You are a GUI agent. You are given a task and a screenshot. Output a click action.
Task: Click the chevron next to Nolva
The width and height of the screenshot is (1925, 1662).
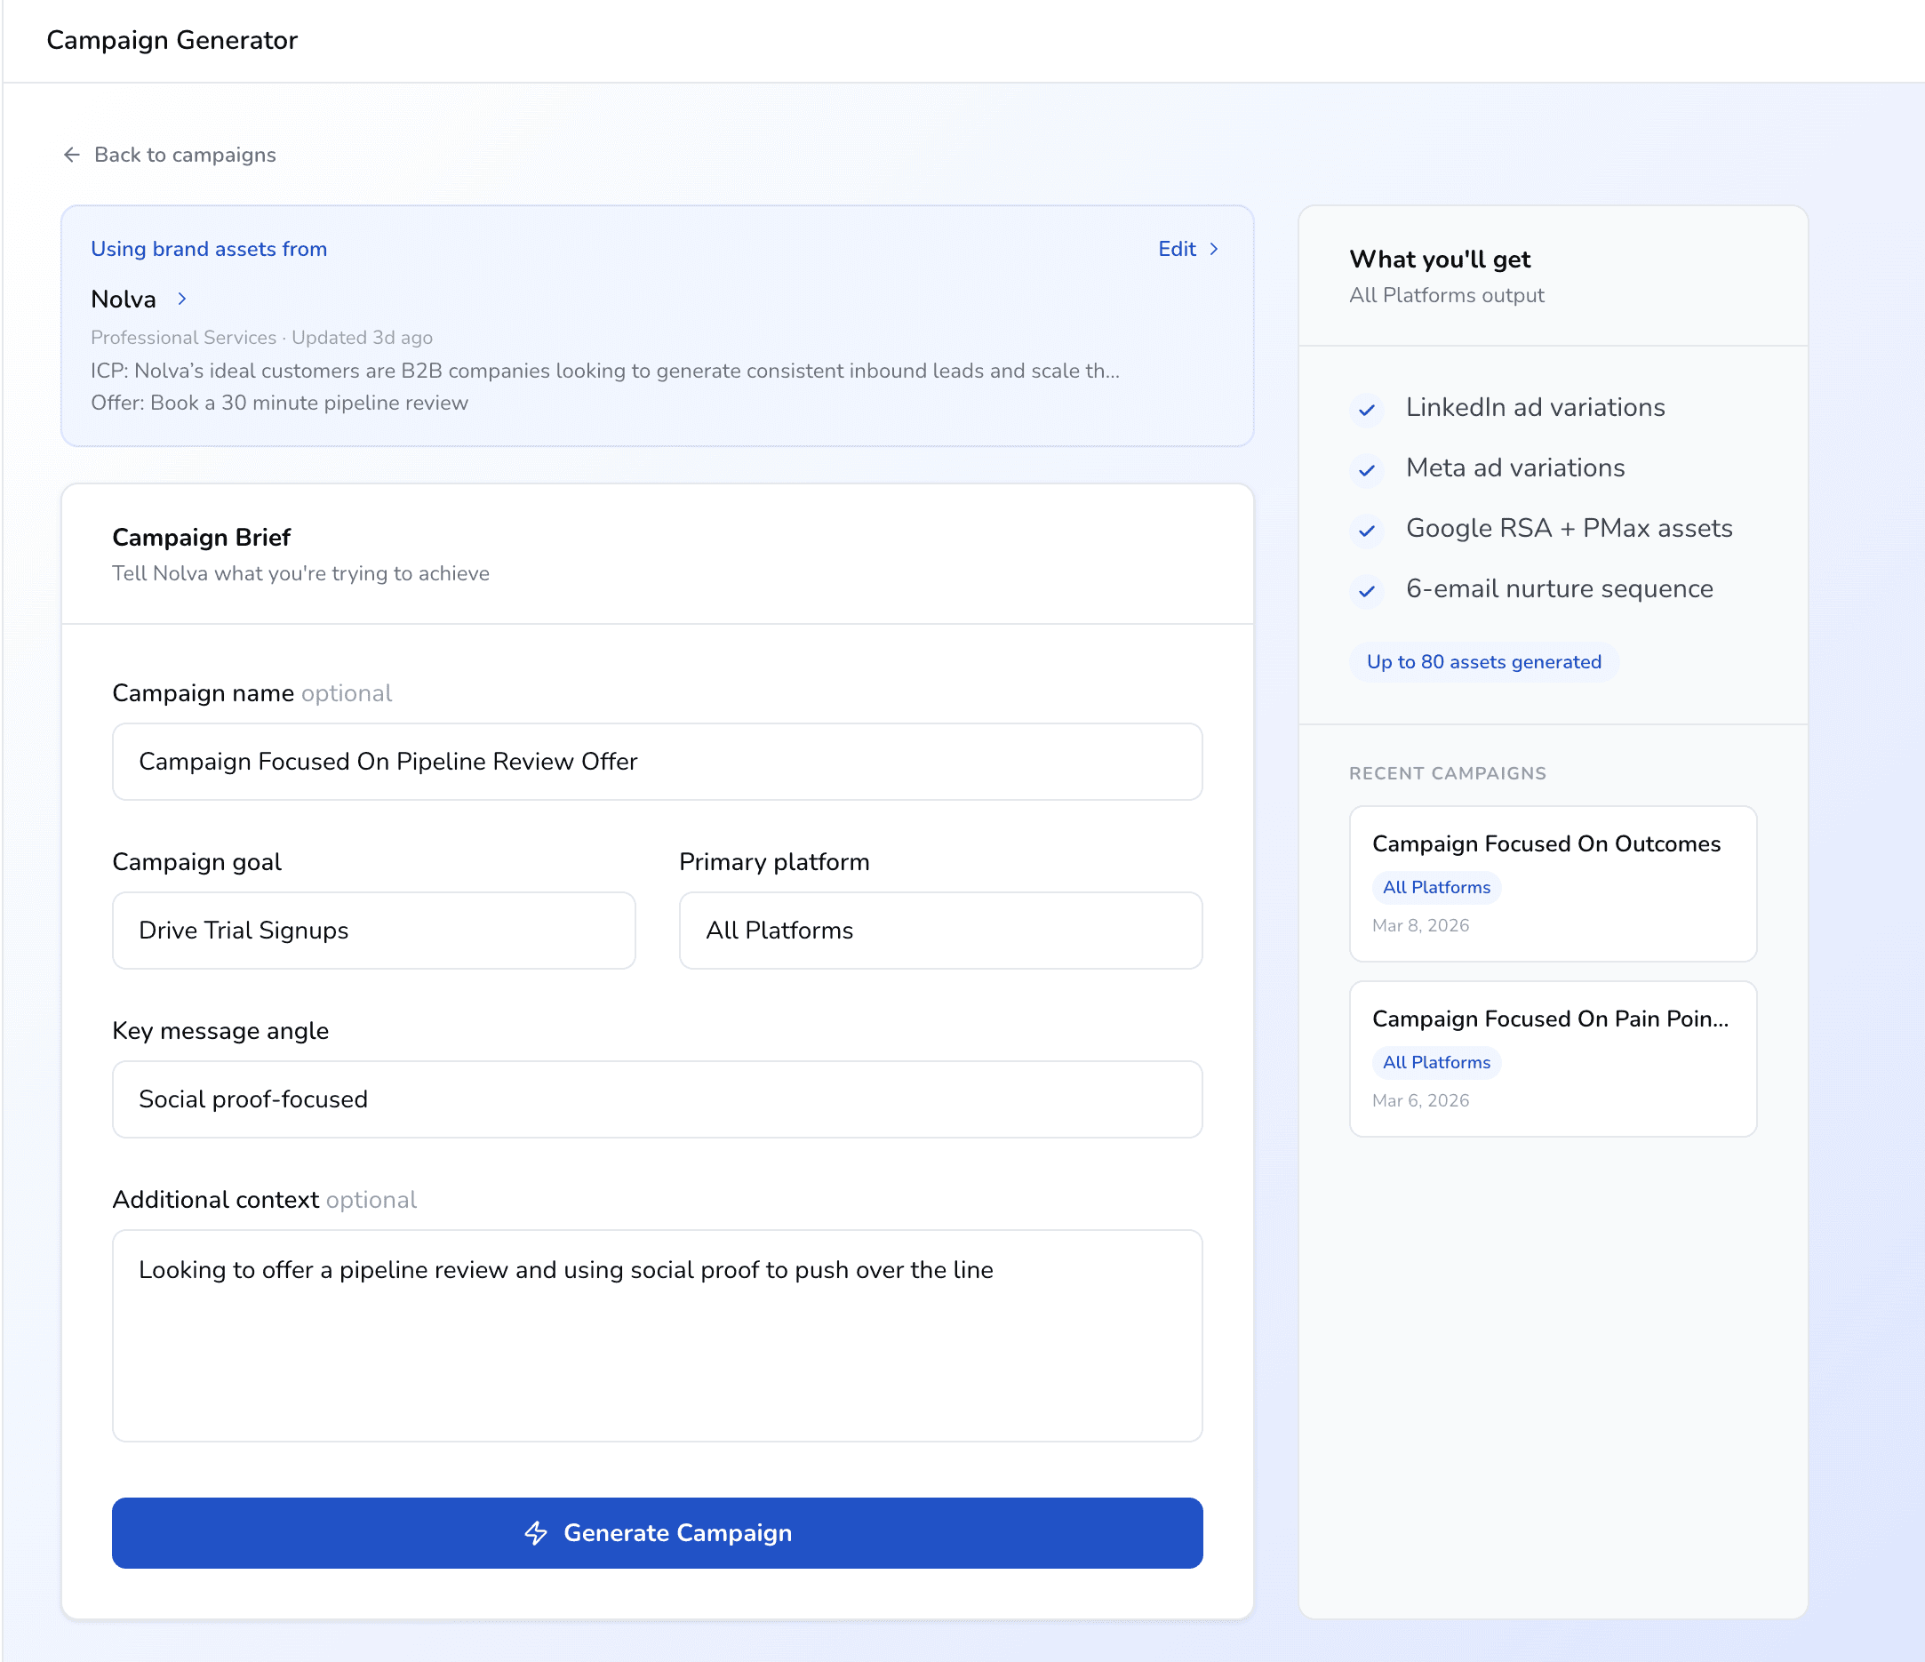pos(182,299)
